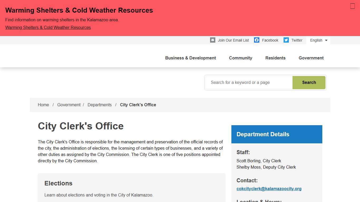Open the Residents navigation menu
The width and height of the screenshot is (360, 202).
click(x=275, y=58)
